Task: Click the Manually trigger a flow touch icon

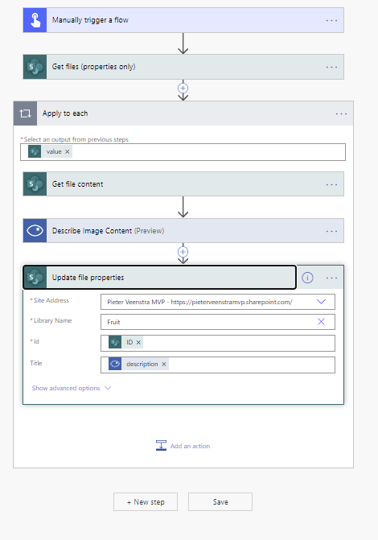Action: [x=35, y=20]
